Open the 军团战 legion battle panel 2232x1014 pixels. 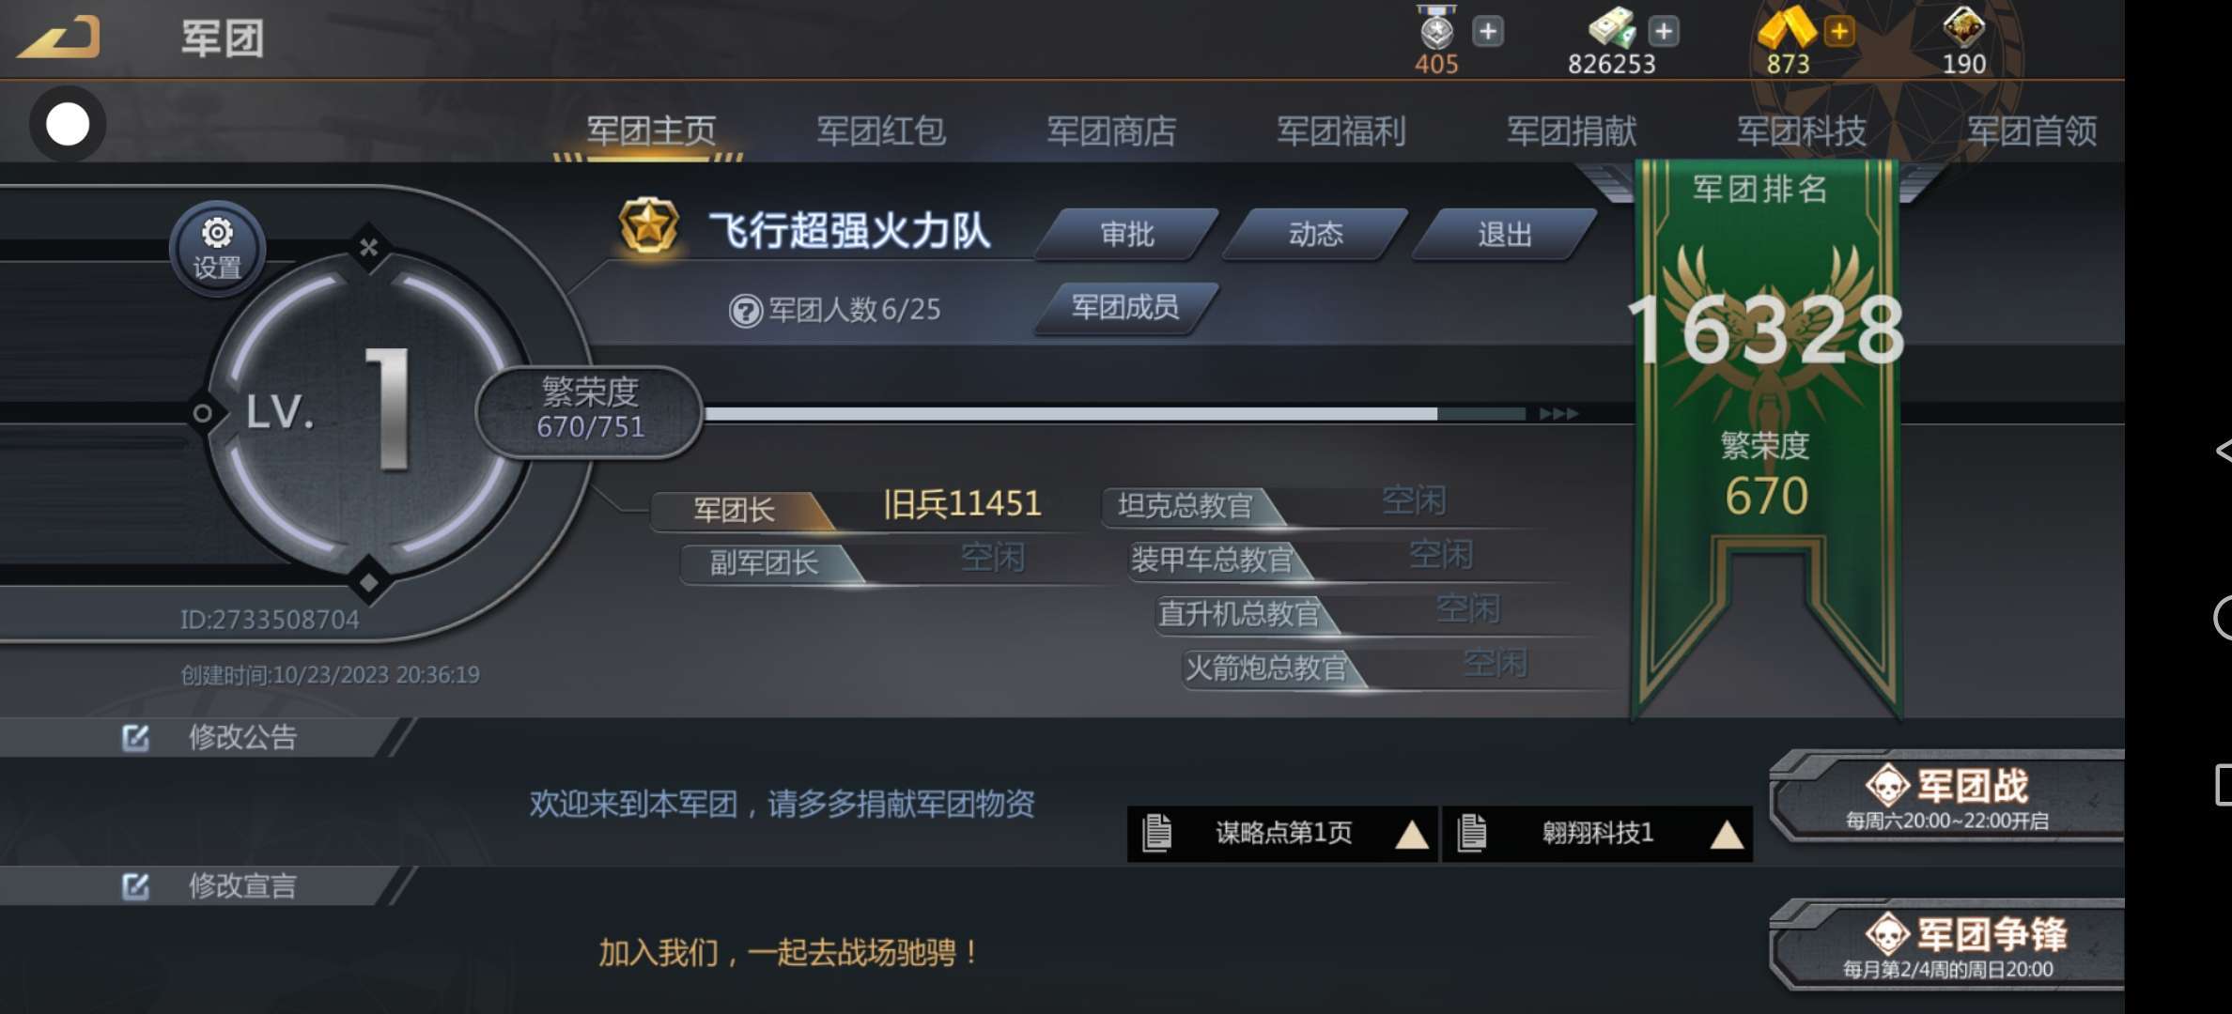pyautogui.click(x=1946, y=795)
